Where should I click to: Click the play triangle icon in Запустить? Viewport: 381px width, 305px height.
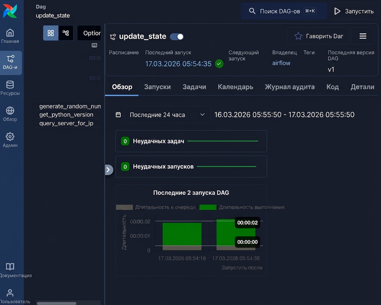[x=337, y=11]
